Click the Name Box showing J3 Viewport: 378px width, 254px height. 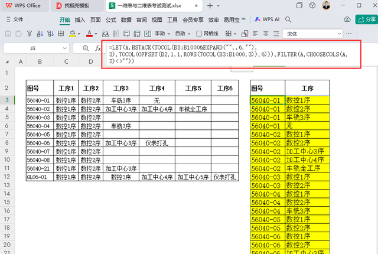(x=33, y=48)
